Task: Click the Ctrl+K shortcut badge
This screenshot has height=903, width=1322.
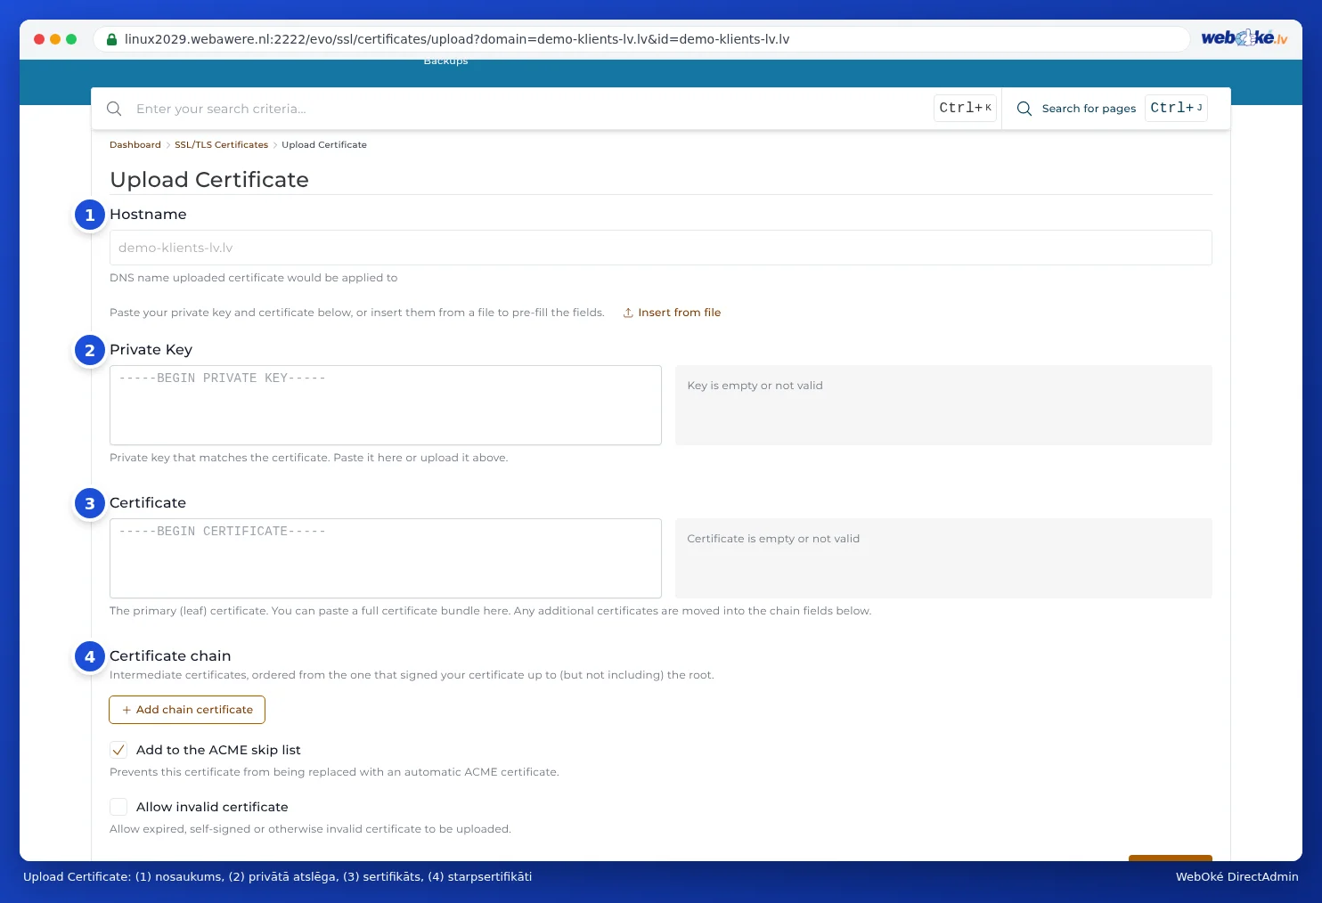Action: click(x=965, y=108)
